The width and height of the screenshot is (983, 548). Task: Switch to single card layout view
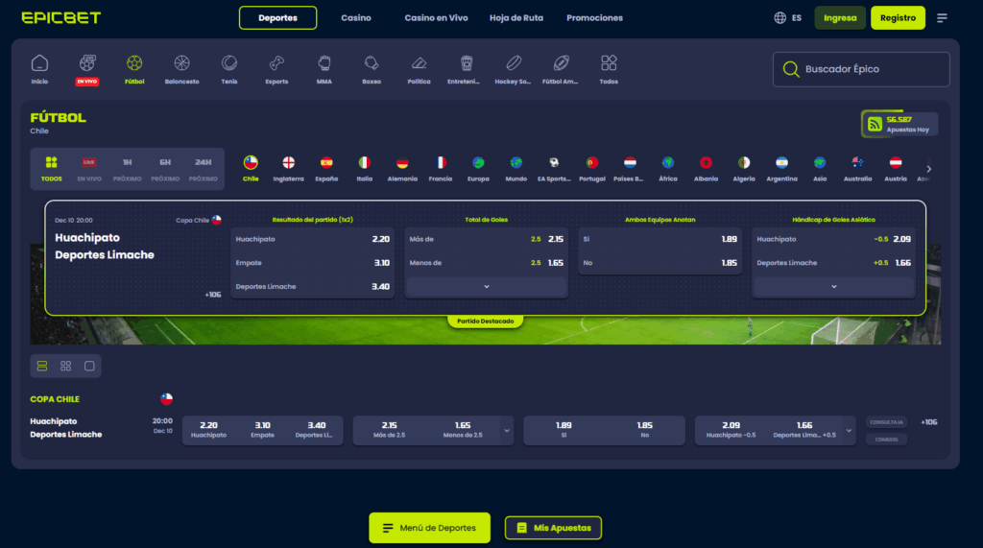89,367
